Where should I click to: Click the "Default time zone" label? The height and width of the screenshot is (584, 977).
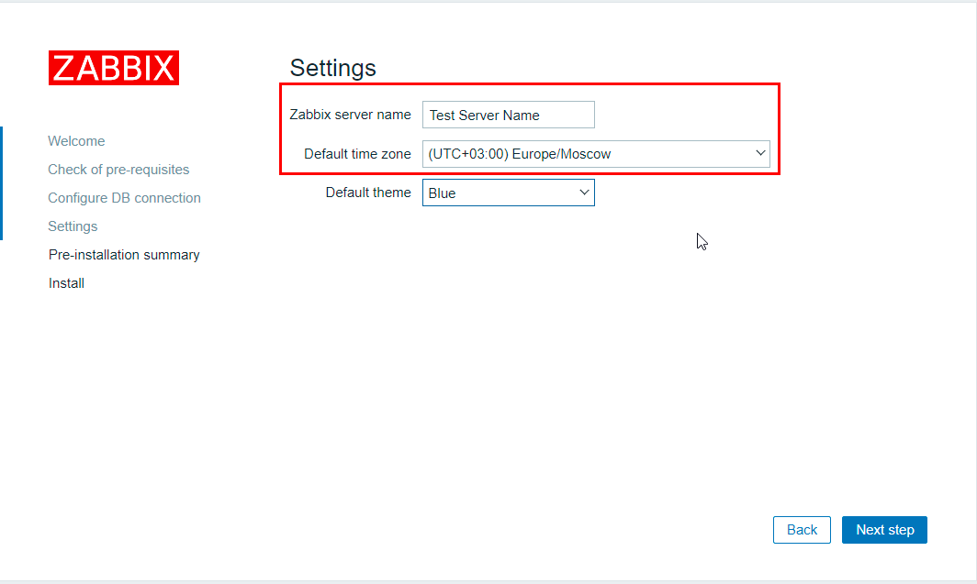[357, 154]
